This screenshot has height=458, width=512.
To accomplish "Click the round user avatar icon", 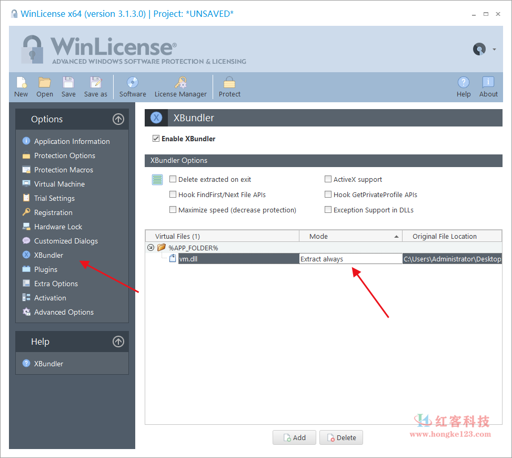I will tap(479, 50).
